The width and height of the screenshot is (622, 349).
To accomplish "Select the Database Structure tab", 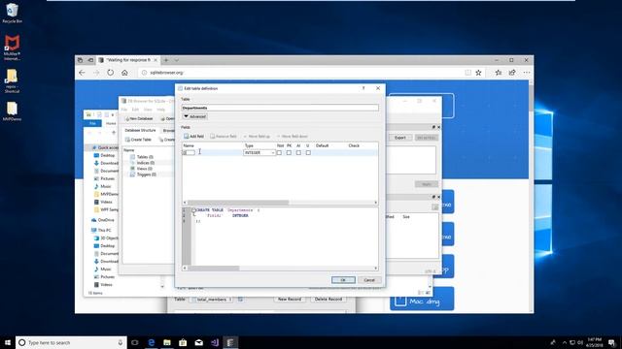I will pyautogui.click(x=140, y=130).
